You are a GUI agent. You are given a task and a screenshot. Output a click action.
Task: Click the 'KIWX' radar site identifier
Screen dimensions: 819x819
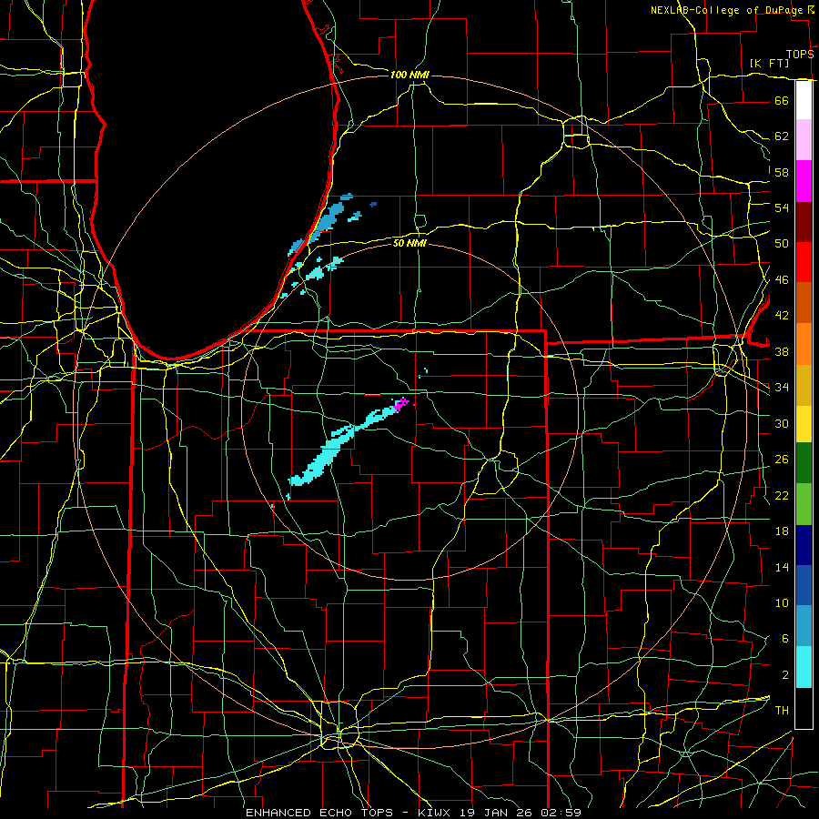(436, 813)
